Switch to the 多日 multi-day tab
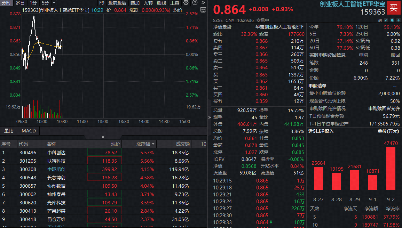 [20, 3]
